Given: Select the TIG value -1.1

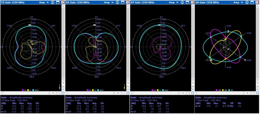Looking at the screenshot, I should tap(224, 106).
